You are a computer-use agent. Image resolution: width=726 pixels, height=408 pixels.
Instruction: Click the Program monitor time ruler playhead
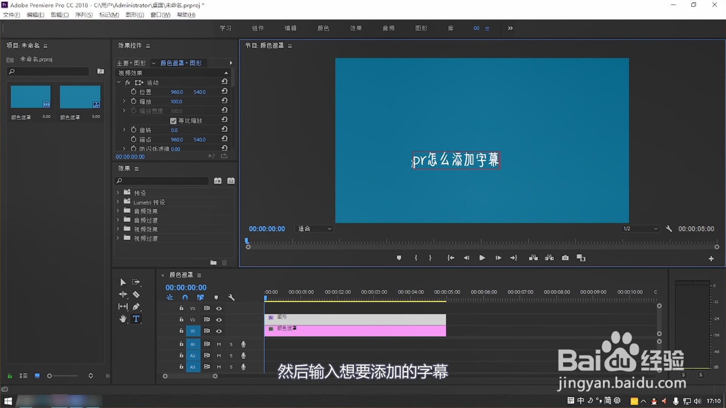(247, 241)
